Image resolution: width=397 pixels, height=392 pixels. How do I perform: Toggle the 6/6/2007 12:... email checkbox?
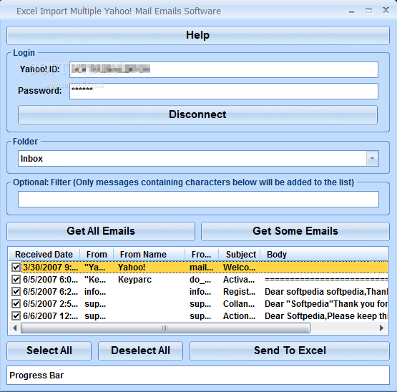coord(16,316)
